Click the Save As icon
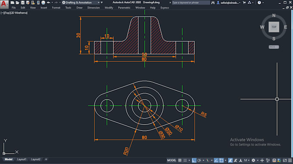 pyautogui.click(x=28, y=3)
